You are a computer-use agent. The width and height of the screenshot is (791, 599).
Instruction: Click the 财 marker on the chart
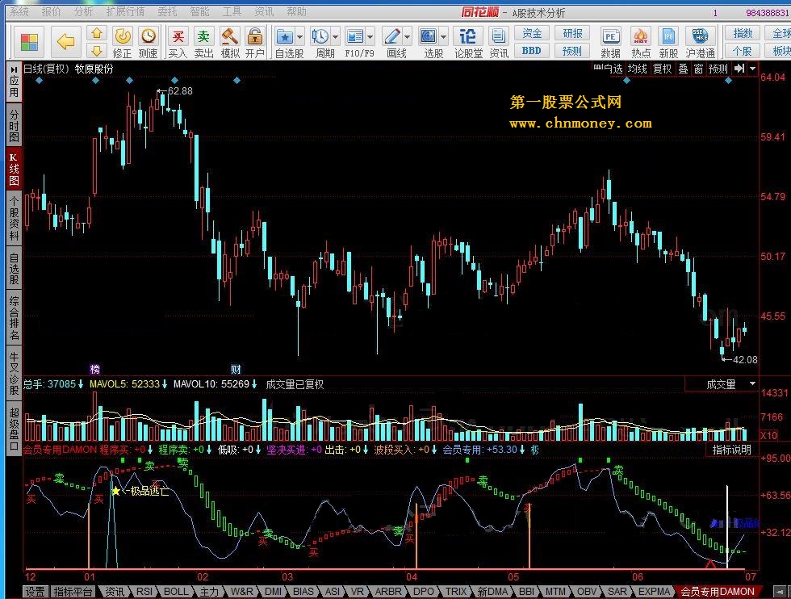coord(236,369)
